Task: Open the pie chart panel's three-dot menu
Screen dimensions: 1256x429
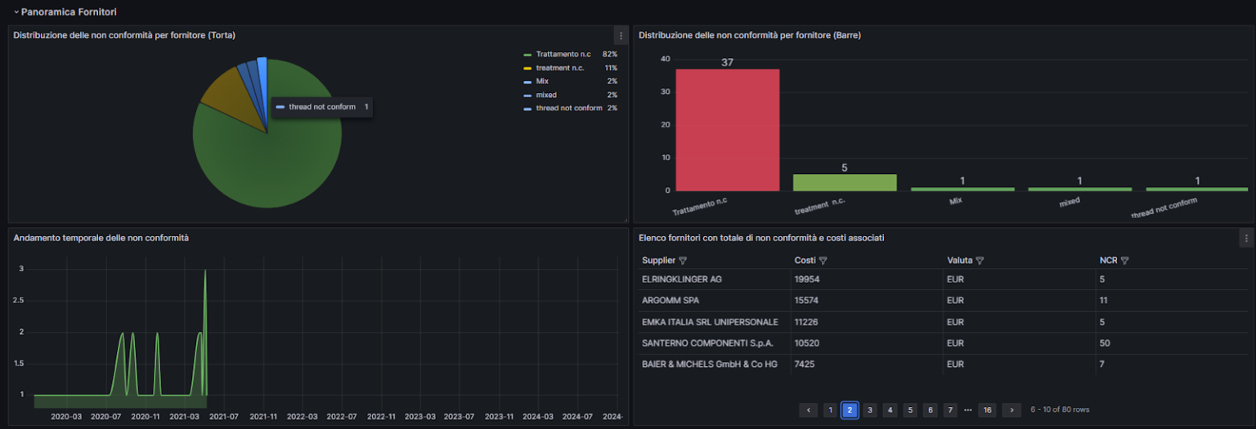Action: pyautogui.click(x=621, y=35)
